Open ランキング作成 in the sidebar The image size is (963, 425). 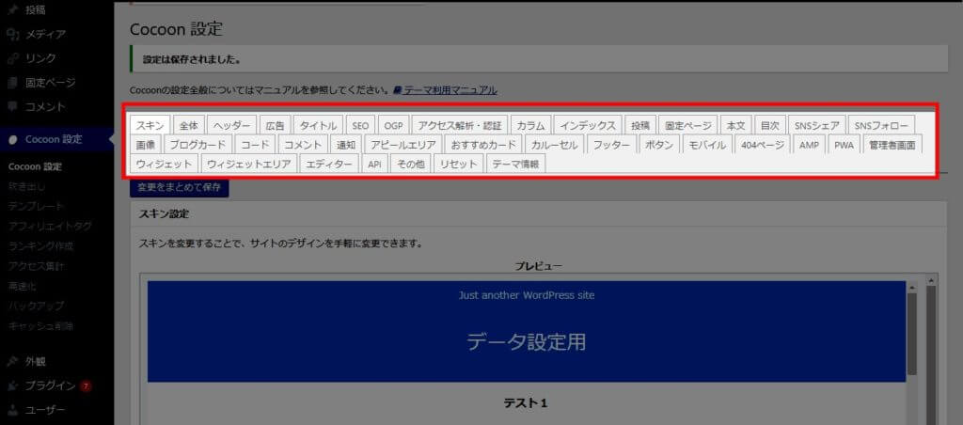pyautogui.click(x=40, y=246)
